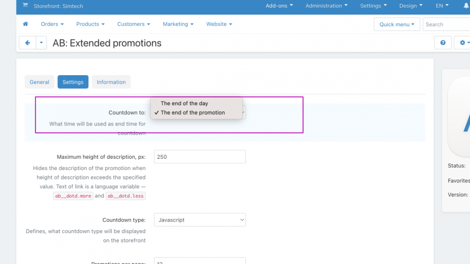470x264 pixels.
Task: Click the back arrow button
Action: click(27, 43)
